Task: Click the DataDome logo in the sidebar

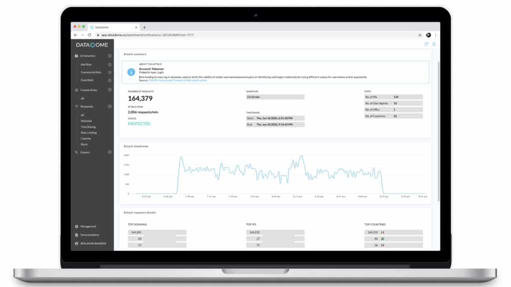Action: tap(92, 45)
